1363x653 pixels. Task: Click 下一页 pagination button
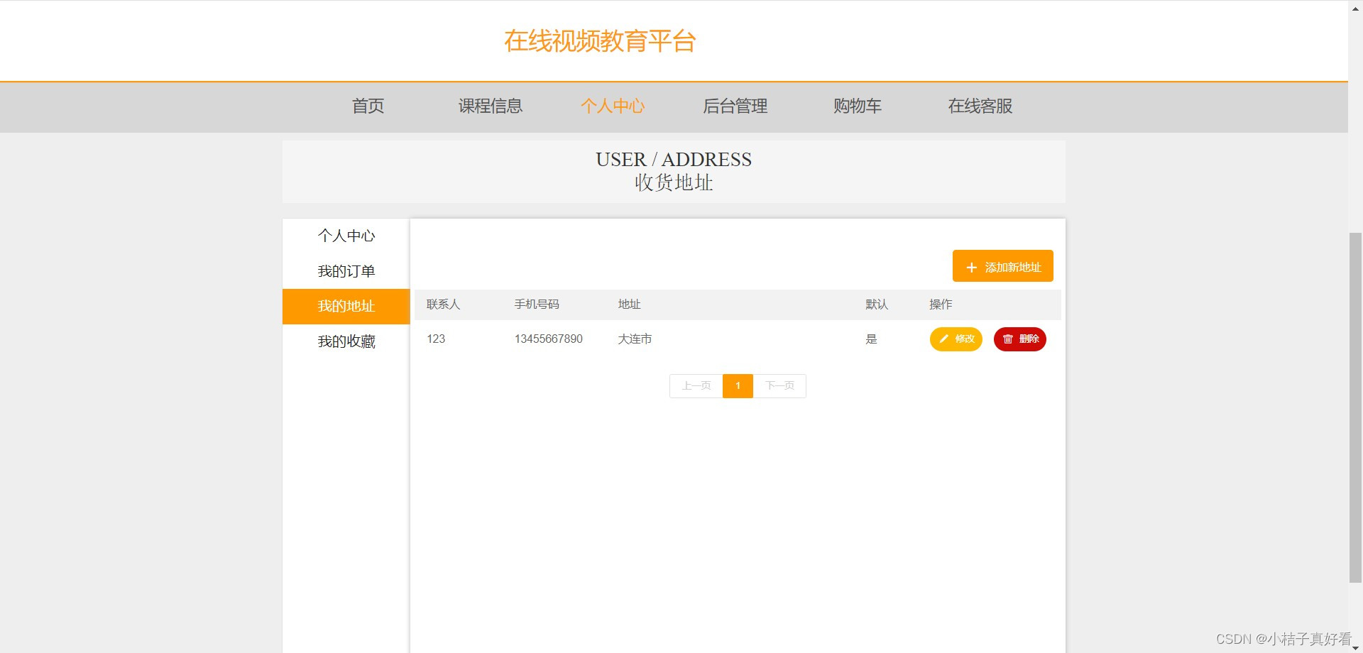pyautogui.click(x=779, y=386)
